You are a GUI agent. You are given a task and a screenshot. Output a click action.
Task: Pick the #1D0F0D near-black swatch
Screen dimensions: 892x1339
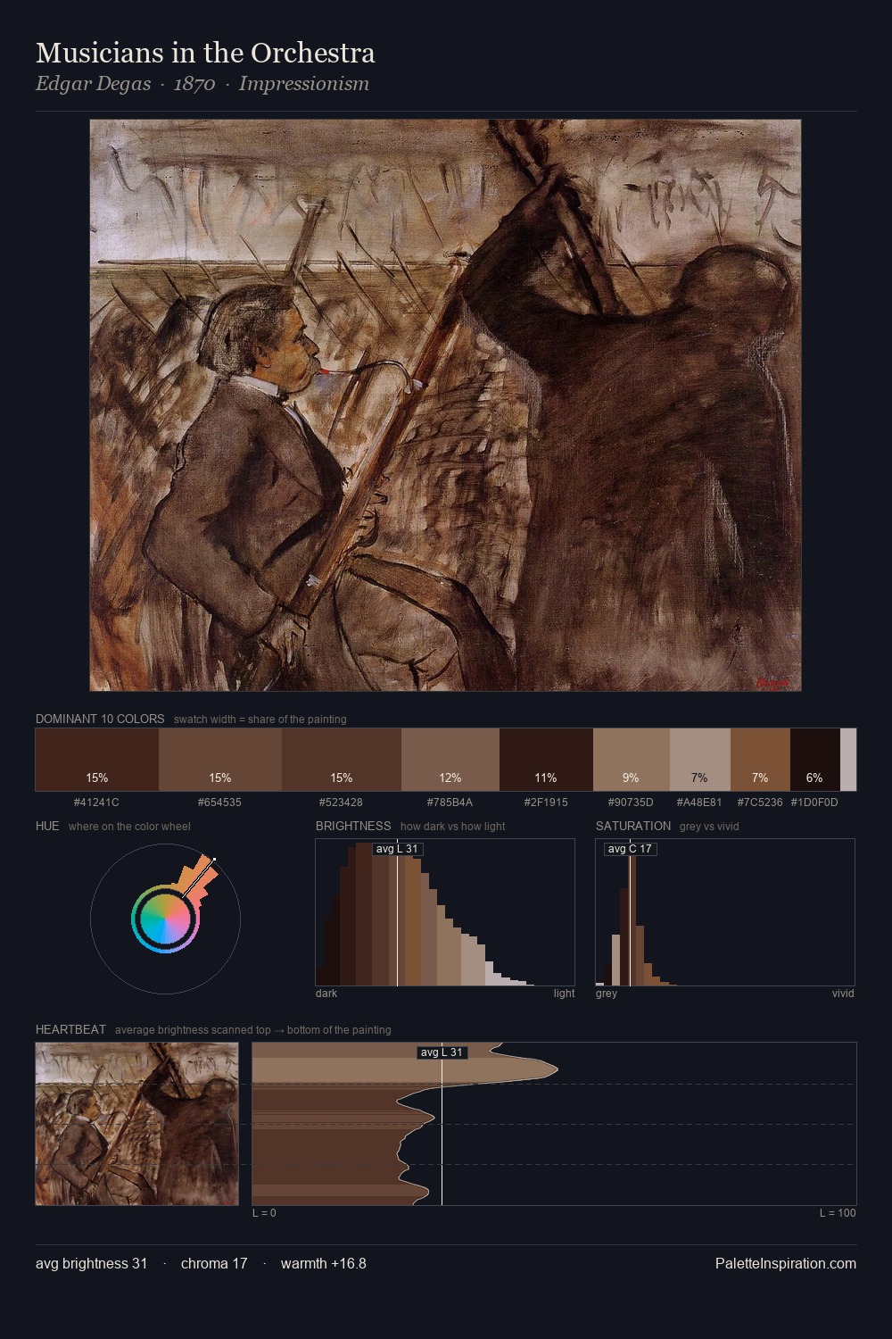(x=815, y=760)
